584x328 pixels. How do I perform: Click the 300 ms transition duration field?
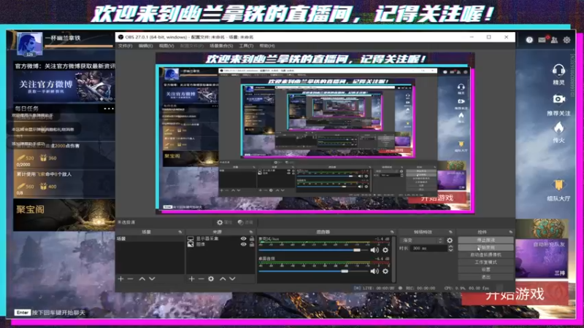(429, 249)
